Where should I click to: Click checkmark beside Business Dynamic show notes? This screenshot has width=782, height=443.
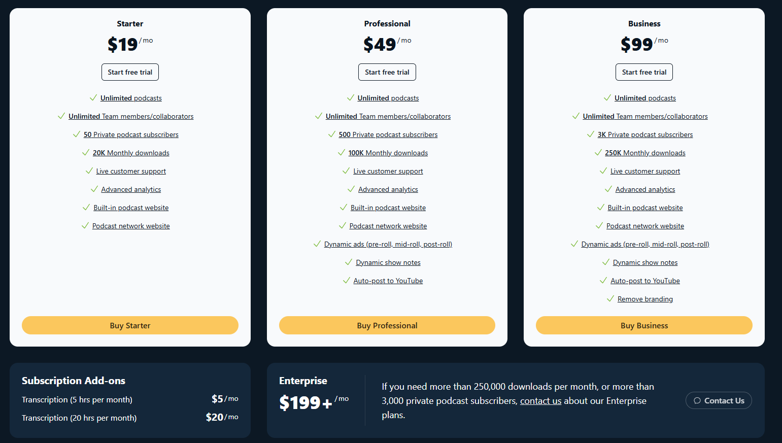tap(606, 262)
